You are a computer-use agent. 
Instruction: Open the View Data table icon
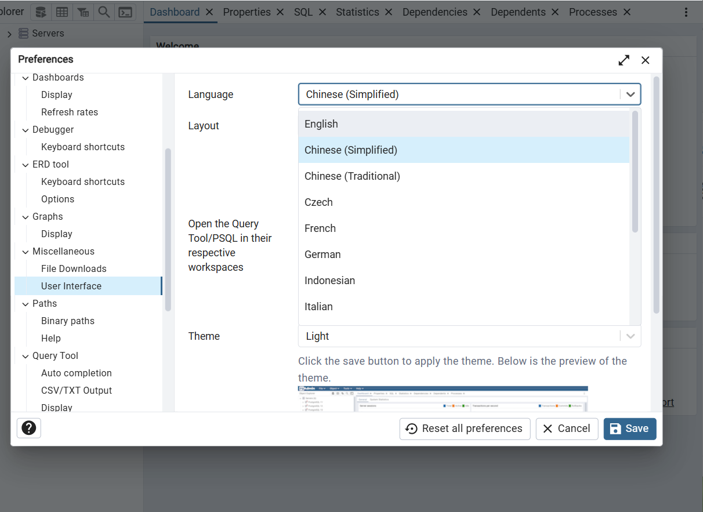61,12
